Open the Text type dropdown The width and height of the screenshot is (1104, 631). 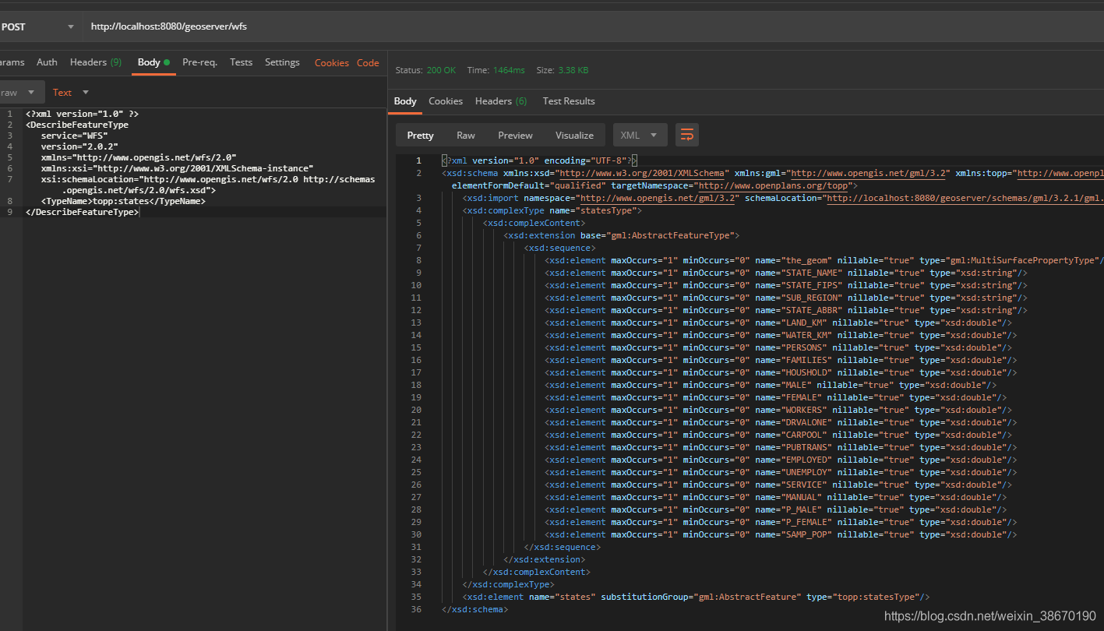70,93
